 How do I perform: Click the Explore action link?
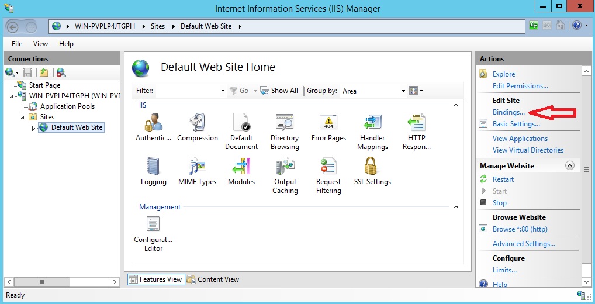504,74
